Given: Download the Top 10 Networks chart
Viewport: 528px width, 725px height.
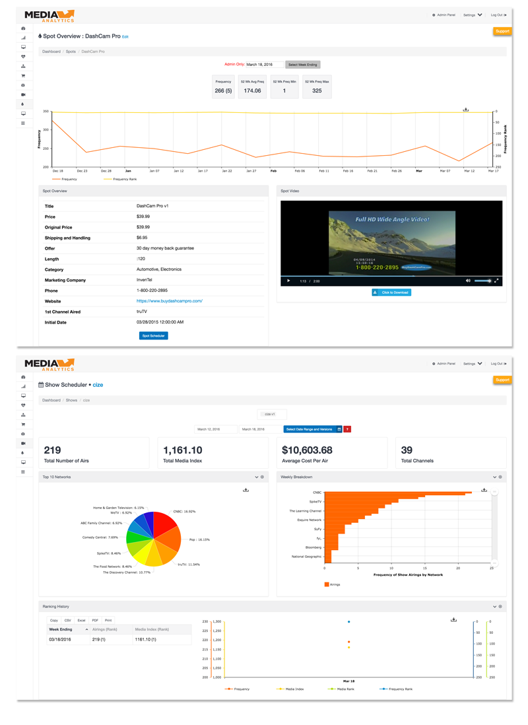Looking at the screenshot, I should [245, 491].
